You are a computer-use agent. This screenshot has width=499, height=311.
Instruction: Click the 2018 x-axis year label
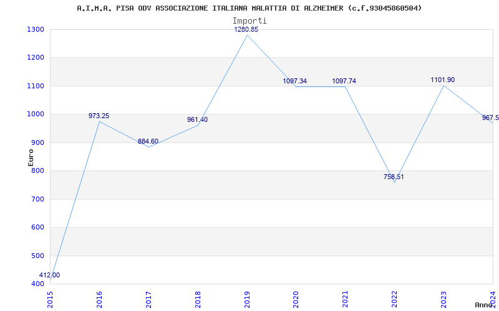click(198, 299)
